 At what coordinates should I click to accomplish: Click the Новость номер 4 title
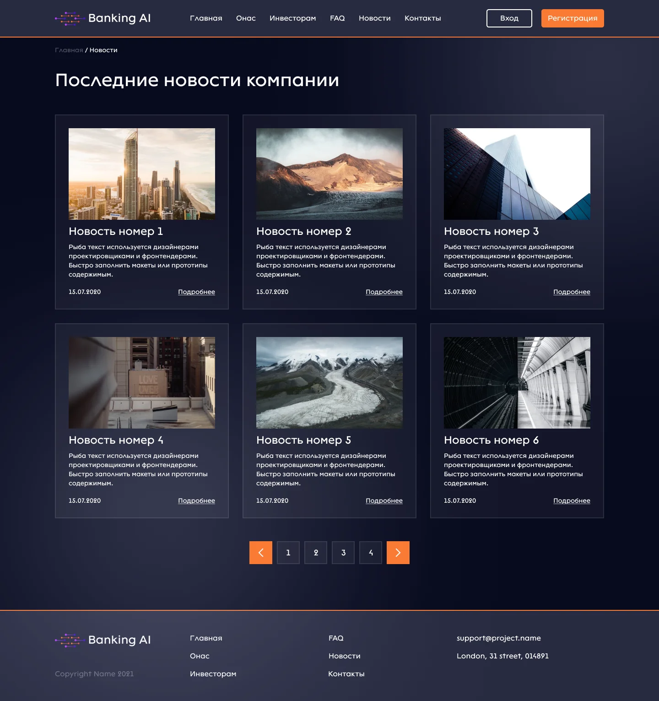[x=116, y=440]
